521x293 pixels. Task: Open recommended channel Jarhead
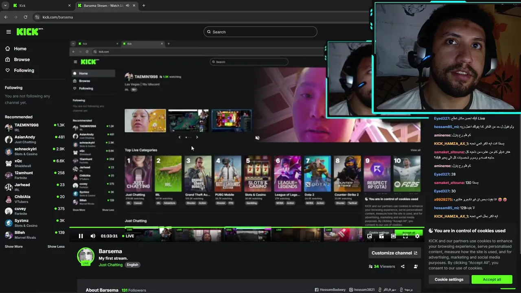click(35, 187)
